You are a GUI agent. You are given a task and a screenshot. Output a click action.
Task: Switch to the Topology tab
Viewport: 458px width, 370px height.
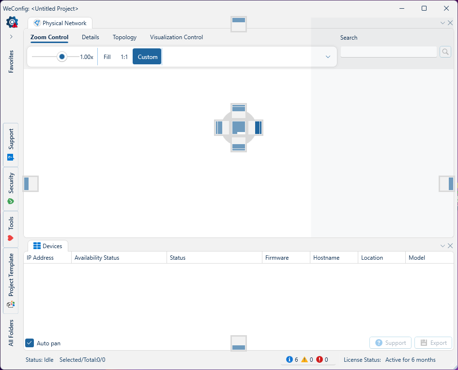click(124, 37)
